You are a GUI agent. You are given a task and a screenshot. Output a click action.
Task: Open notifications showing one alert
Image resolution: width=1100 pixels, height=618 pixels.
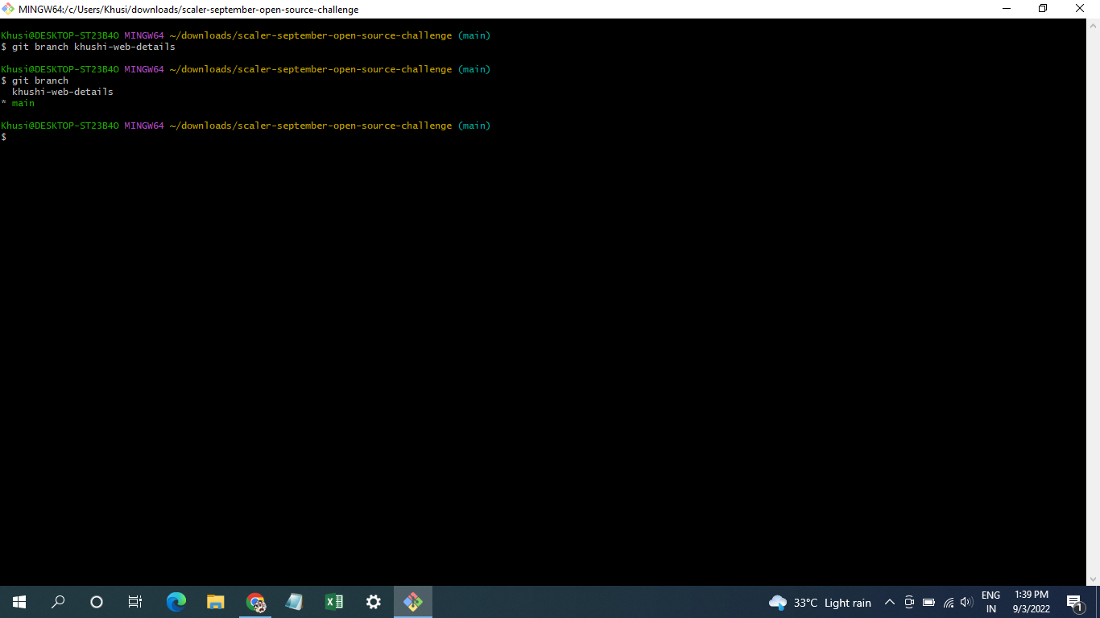[1074, 601]
